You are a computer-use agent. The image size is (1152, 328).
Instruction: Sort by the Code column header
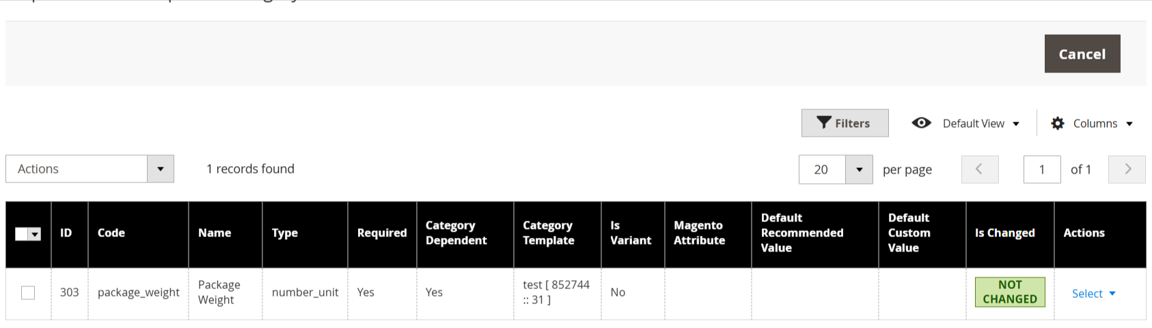click(111, 233)
